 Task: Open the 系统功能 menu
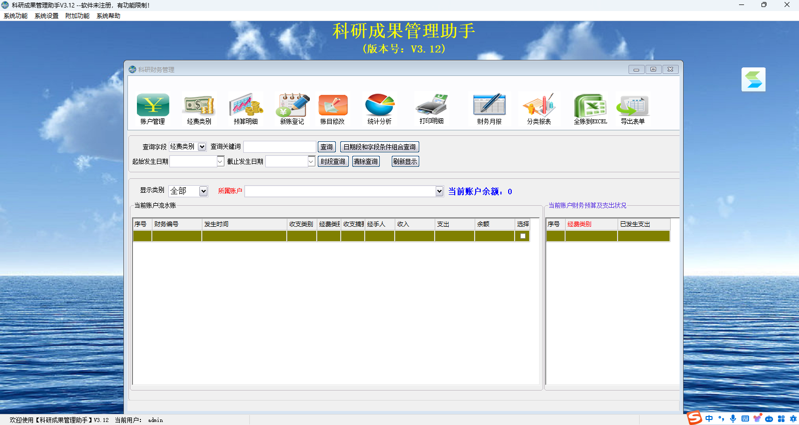(15, 16)
